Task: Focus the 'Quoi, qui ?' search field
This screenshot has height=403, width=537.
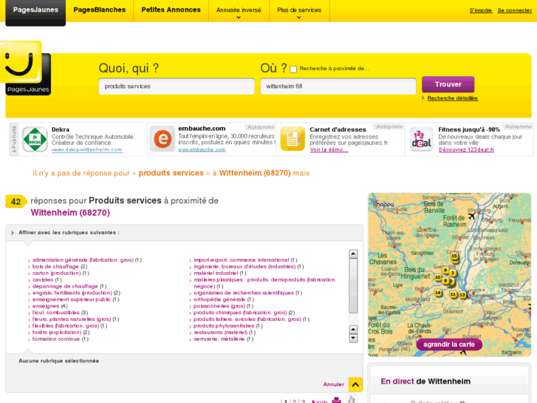Action: pyautogui.click(x=177, y=87)
